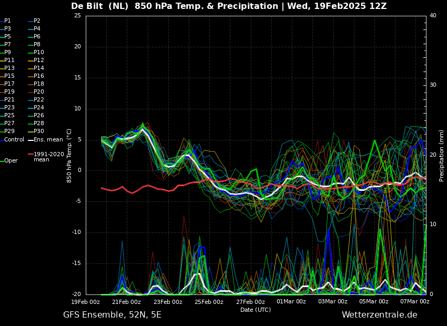Screen dimensions: 447x326
Task: Click the 25Feb 00z date tick label
Action: pos(209,301)
